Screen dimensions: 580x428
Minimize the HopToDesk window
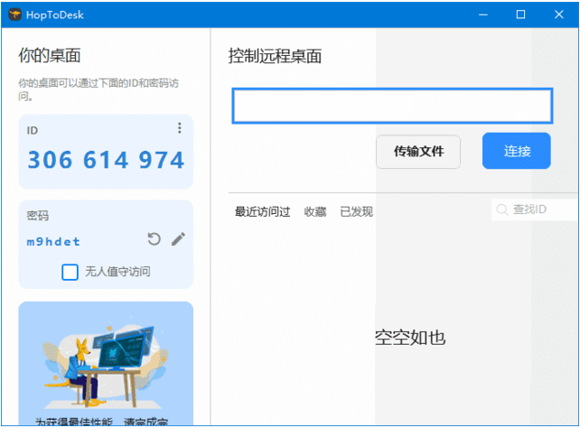click(x=483, y=14)
